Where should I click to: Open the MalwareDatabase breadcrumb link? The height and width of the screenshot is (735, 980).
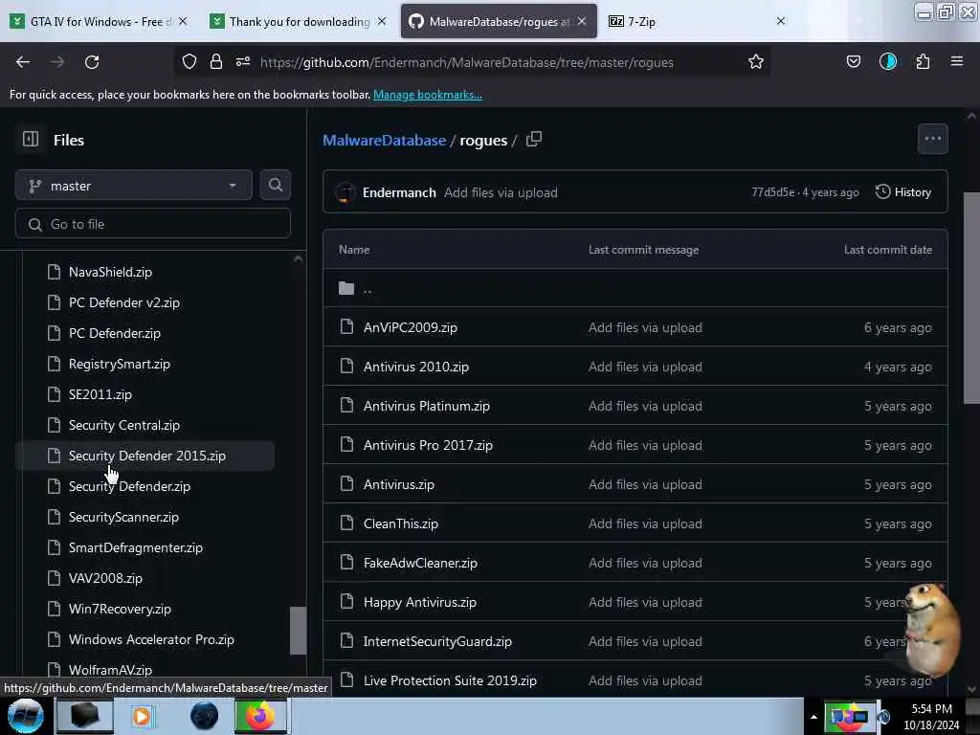384,140
